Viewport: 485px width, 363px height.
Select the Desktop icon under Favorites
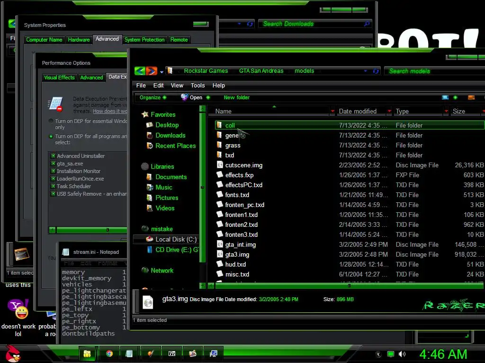click(x=150, y=125)
